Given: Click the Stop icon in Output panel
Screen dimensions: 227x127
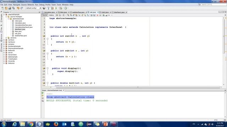Looking at the screenshot, I should pos(43,98).
